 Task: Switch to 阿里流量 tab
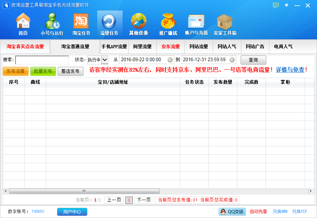pos(142,47)
